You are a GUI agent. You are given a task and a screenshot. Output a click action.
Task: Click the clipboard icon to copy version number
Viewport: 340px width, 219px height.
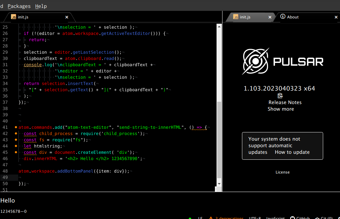coord(280,96)
